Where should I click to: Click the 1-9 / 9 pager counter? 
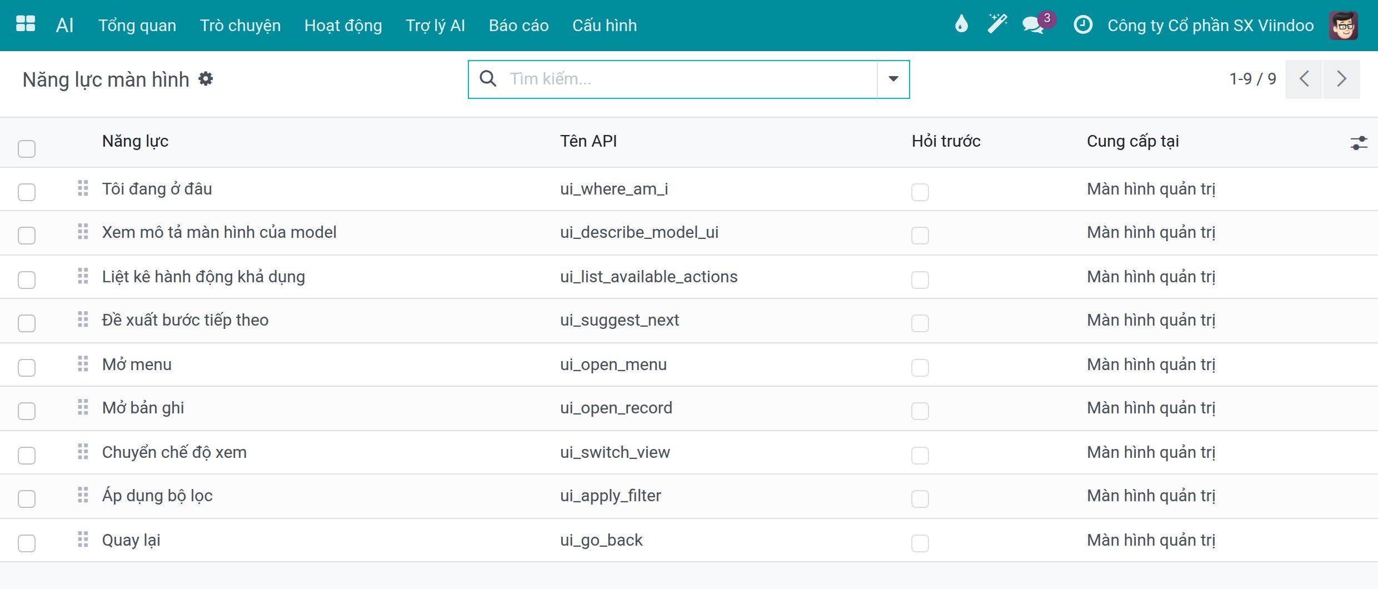pyautogui.click(x=1253, y=79)
